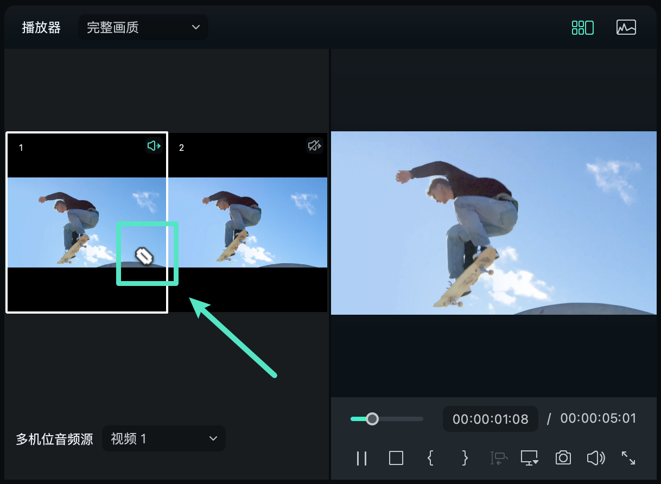Open the 多机位音频源 source dropdown showing 视频 1
The image size is (661, 484).
point(163,438)
